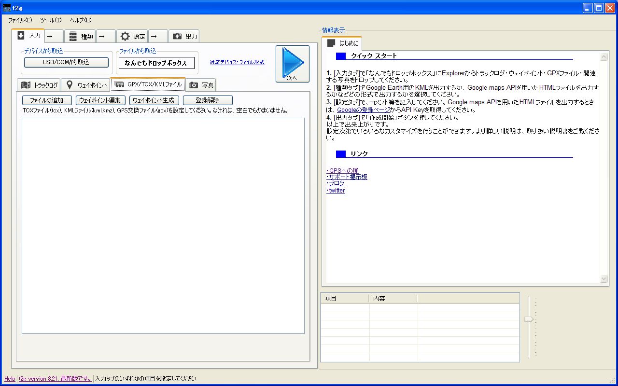Open the 出力 tab
The height and width of the screenshot is (386, 618).
tap(184, 36)
